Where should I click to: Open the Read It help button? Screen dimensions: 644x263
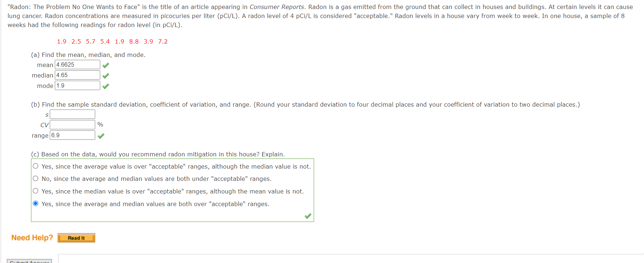(x=76, y=238)
